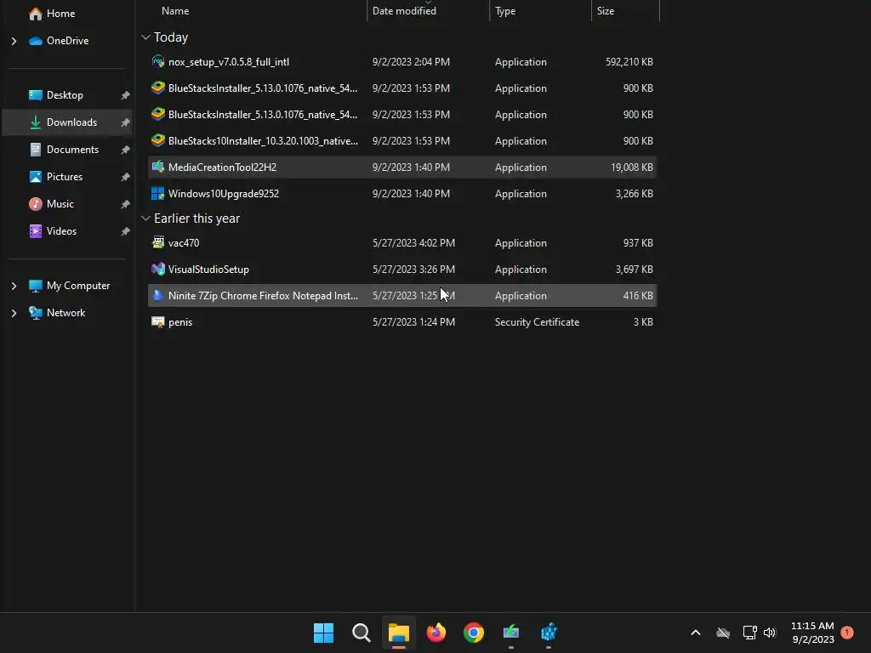Click the Home icon in sidebar
This screenshot has width=871, height=653.
tap(36, 14)
